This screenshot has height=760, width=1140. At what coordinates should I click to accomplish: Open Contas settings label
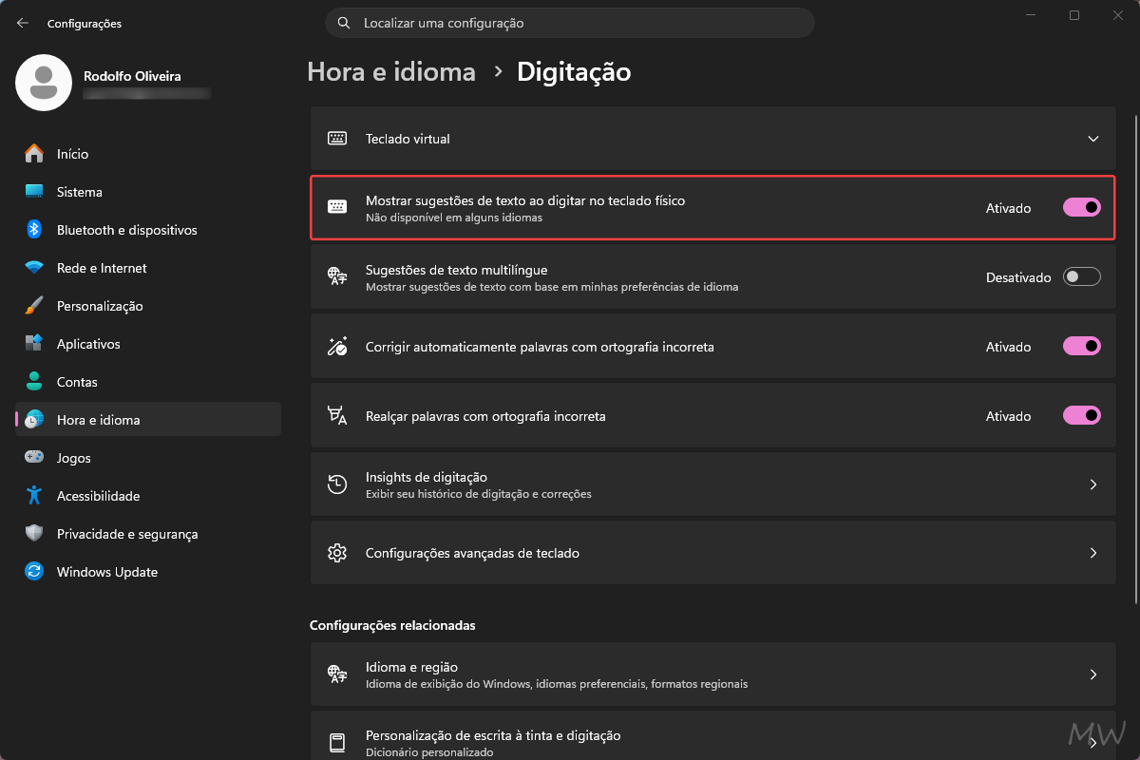77,382
